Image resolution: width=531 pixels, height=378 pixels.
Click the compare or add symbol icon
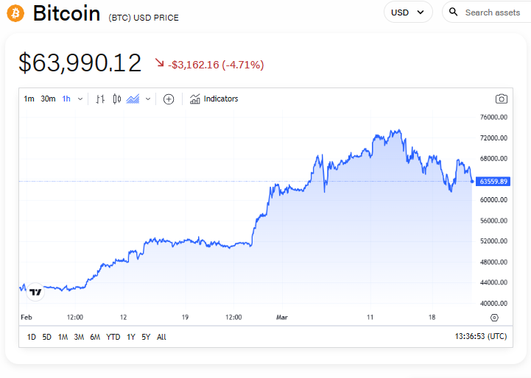tap(169, 99)
